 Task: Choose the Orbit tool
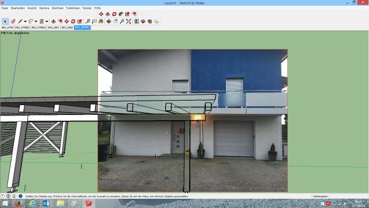point(109,21)
